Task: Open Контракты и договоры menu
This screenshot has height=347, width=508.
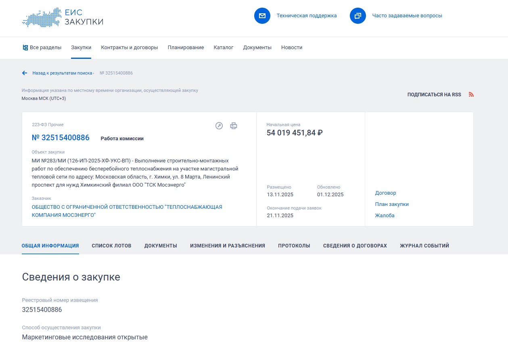Action: 130,48
